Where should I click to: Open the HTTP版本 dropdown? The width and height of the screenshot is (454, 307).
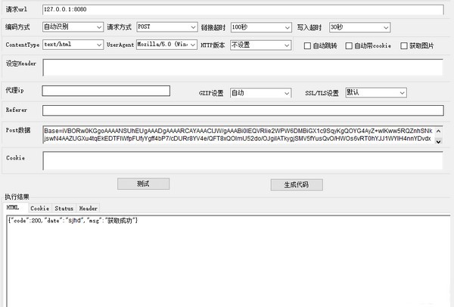pos(260,45)
